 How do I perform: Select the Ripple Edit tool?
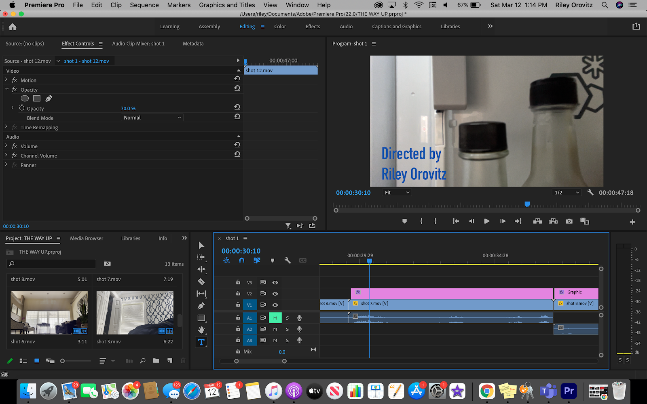201,269
